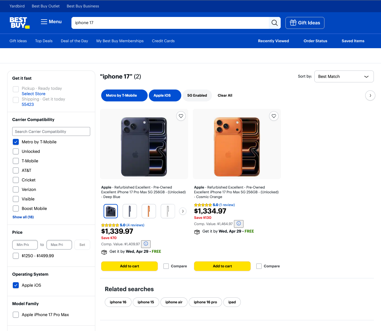This screenshot has width=381, height=331.
Task: Select the orange color swatch
Action: [149, 211]
